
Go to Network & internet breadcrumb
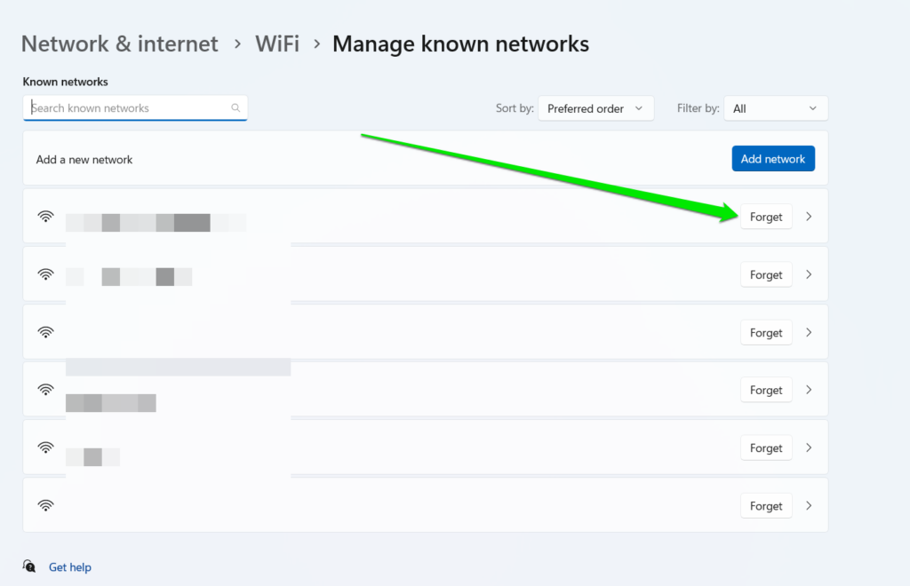pyautogui.click(x=119, y=44)
